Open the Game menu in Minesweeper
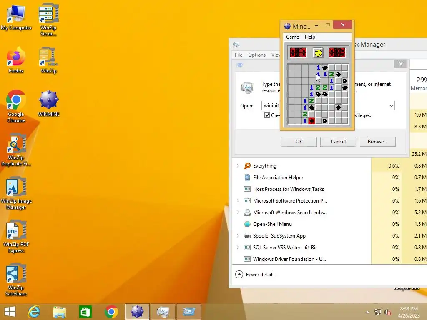 pos(292,37)
